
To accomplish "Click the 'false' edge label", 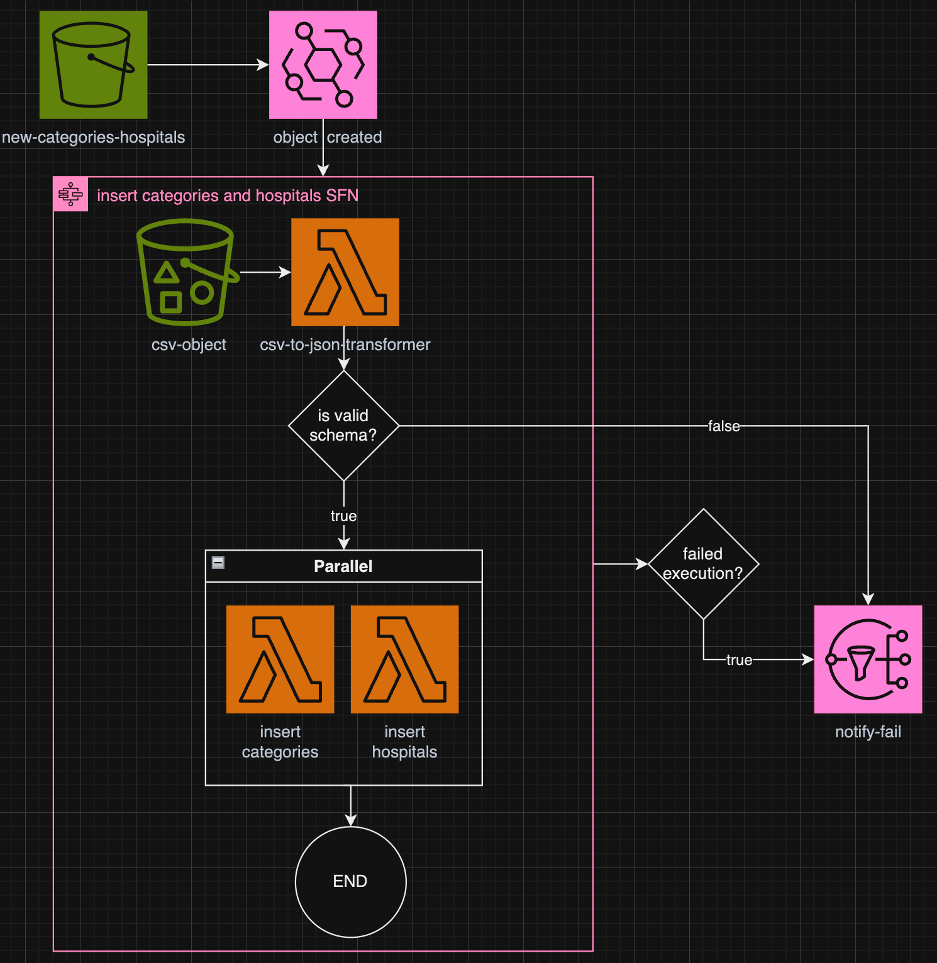I will click(x=724, y=426).
